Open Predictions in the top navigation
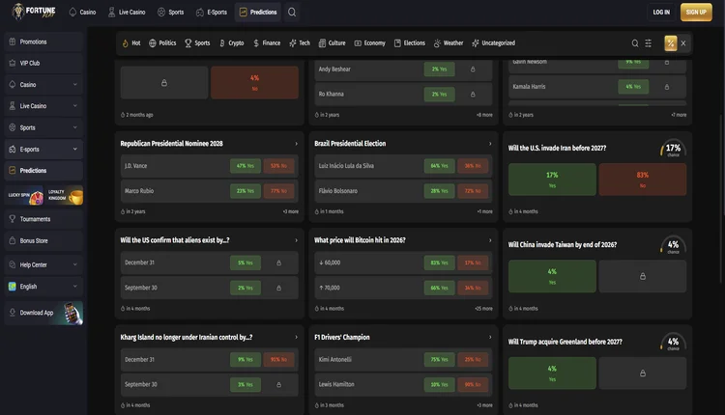Viewport: 725px width, 415px height. coord(258,12)
